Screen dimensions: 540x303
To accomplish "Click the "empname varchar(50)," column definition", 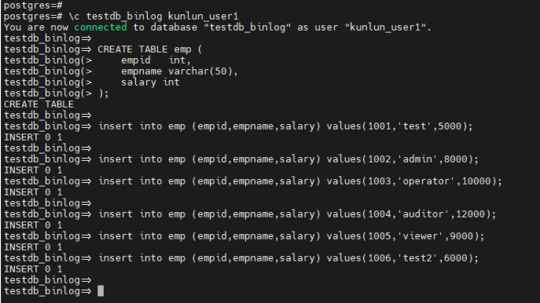I will (179, 71).
